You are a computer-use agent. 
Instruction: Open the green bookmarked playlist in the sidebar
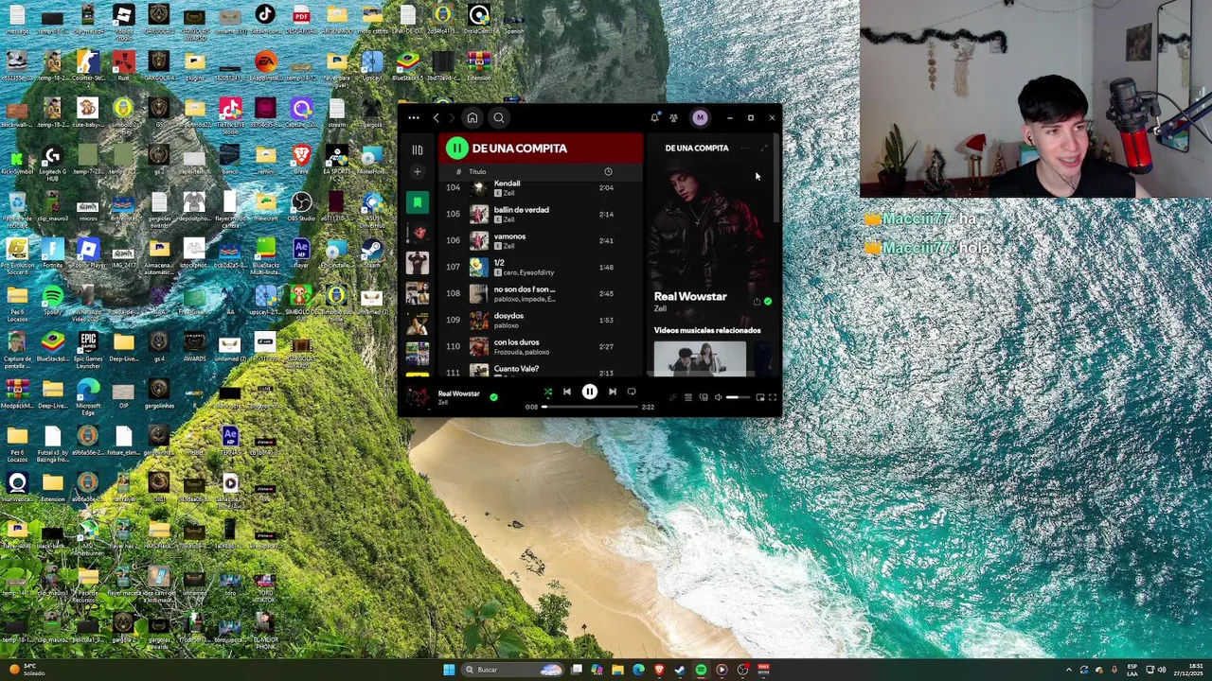417,201
